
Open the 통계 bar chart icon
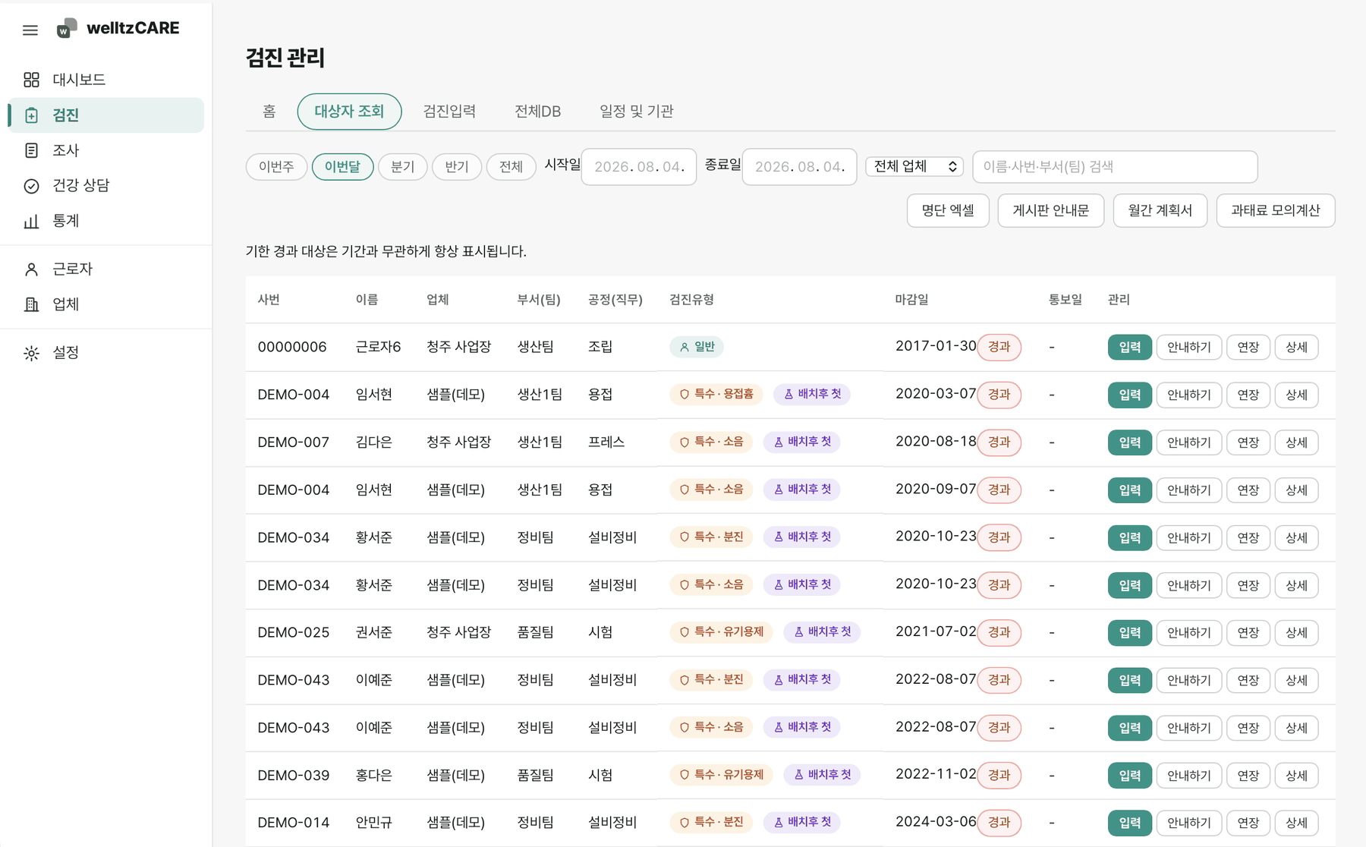(x=31, y=221)
